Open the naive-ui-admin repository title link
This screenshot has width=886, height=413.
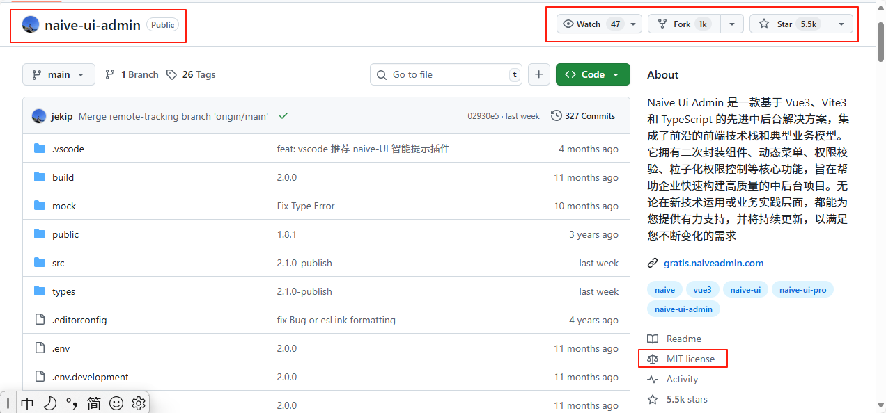(x=93, y=25)
